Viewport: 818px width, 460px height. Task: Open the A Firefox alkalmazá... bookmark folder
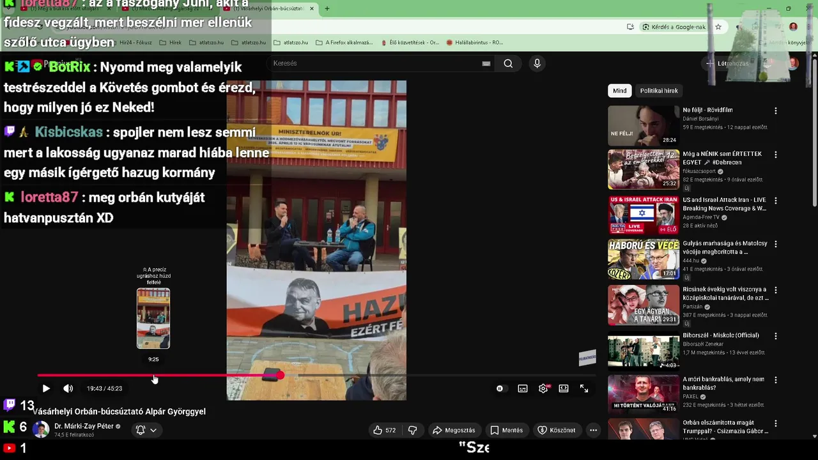(x=344, y=43)
